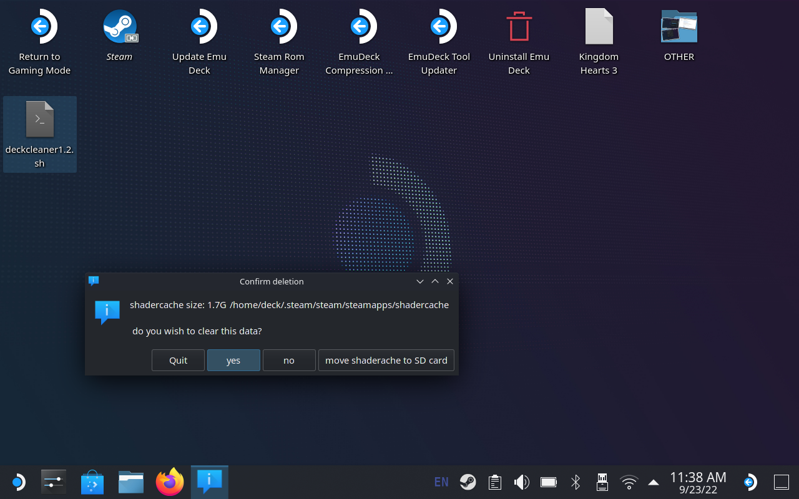
Task: Open the Kingdom Hearts 3 file
Action: (x=599, y=27)
